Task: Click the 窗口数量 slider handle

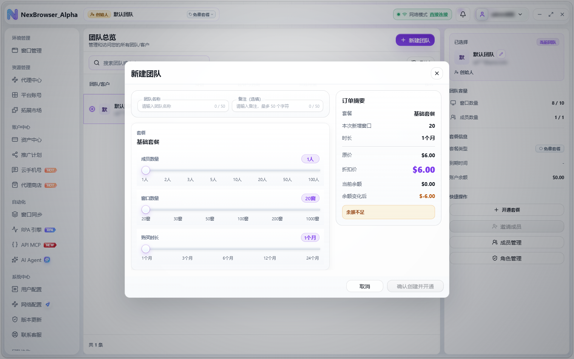Action: point(146,209)
